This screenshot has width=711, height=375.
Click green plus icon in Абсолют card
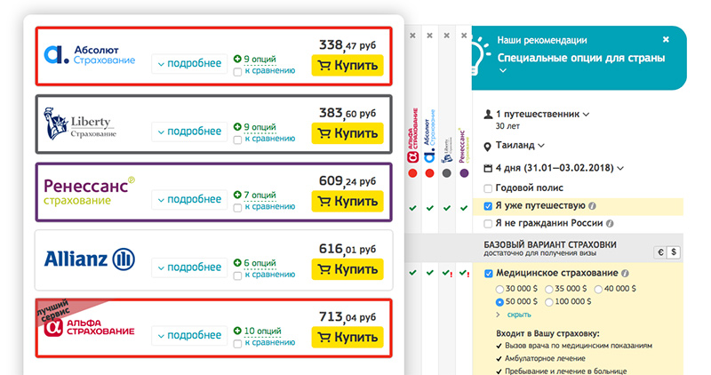point(237,59)
